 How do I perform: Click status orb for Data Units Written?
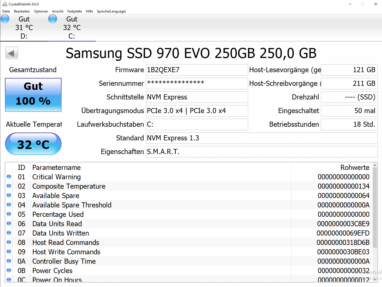(x=9, y=233)
